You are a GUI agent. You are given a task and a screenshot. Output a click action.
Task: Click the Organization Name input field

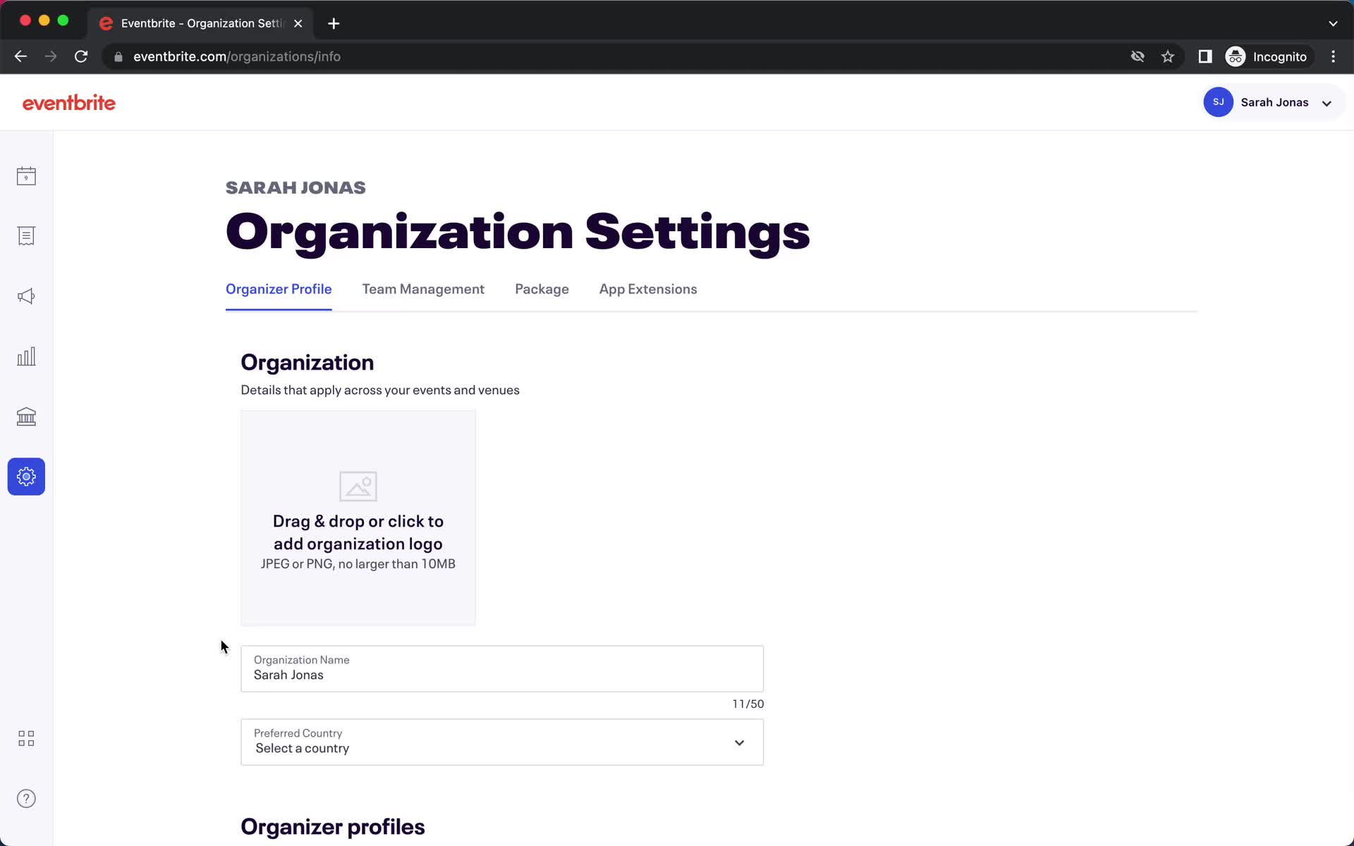(502, 675)
